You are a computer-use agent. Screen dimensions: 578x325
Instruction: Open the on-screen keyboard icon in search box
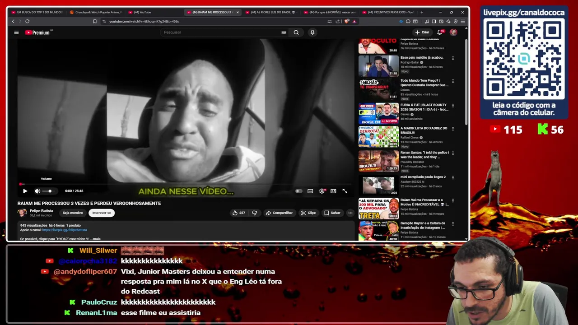click(x=284, y=32)
